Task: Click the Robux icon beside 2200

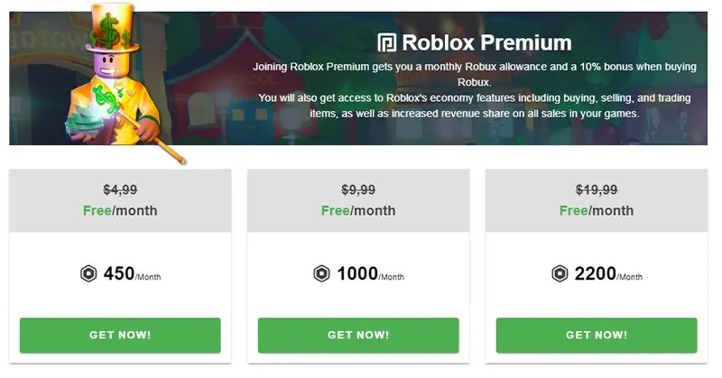Action: 561,274
